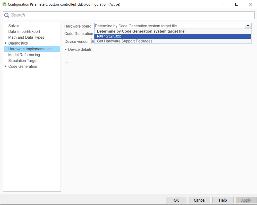The image size is (257, 205).
Task: Minimize the Configuration Parameters window
Action: (x=223, y=4)
